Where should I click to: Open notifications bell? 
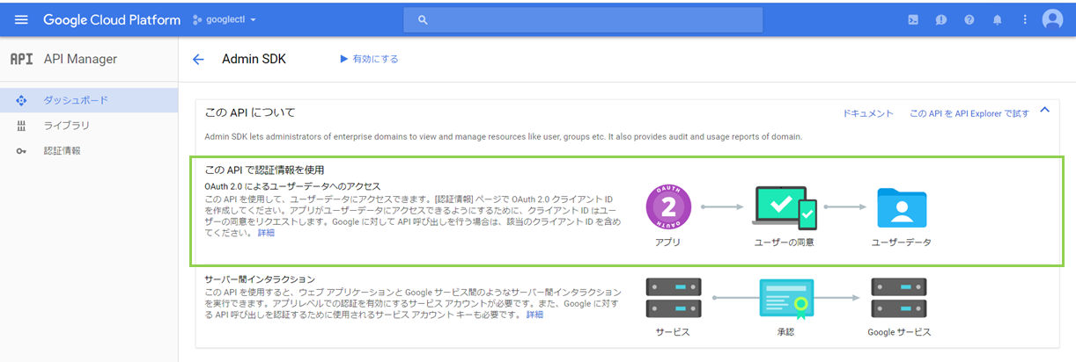point(998,19)
